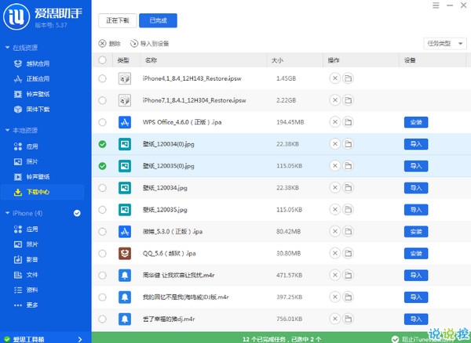Open 固件下载 firmware download section

tap(38, 109)
